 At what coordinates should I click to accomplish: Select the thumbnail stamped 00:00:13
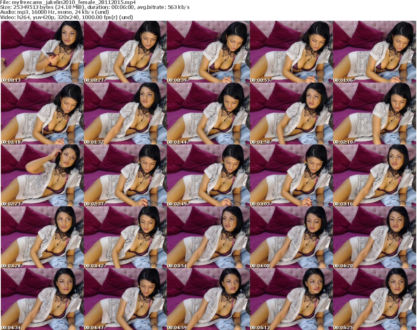click(x=42, y=52)
